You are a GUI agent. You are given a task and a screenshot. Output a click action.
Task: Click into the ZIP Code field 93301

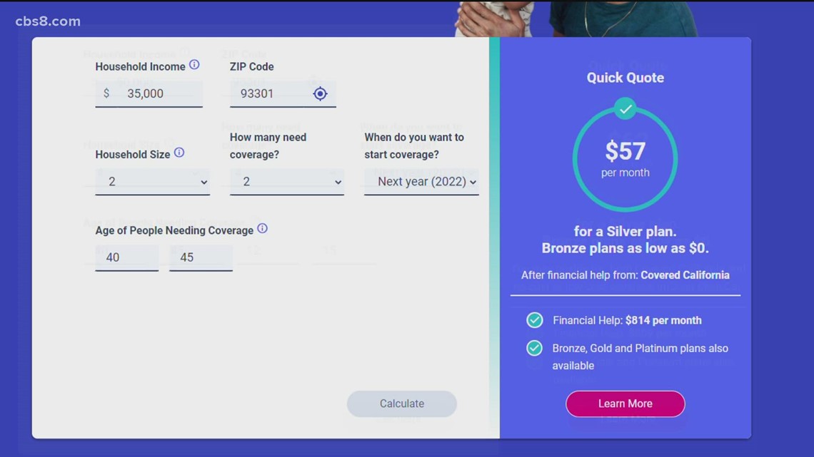[271, 93]
